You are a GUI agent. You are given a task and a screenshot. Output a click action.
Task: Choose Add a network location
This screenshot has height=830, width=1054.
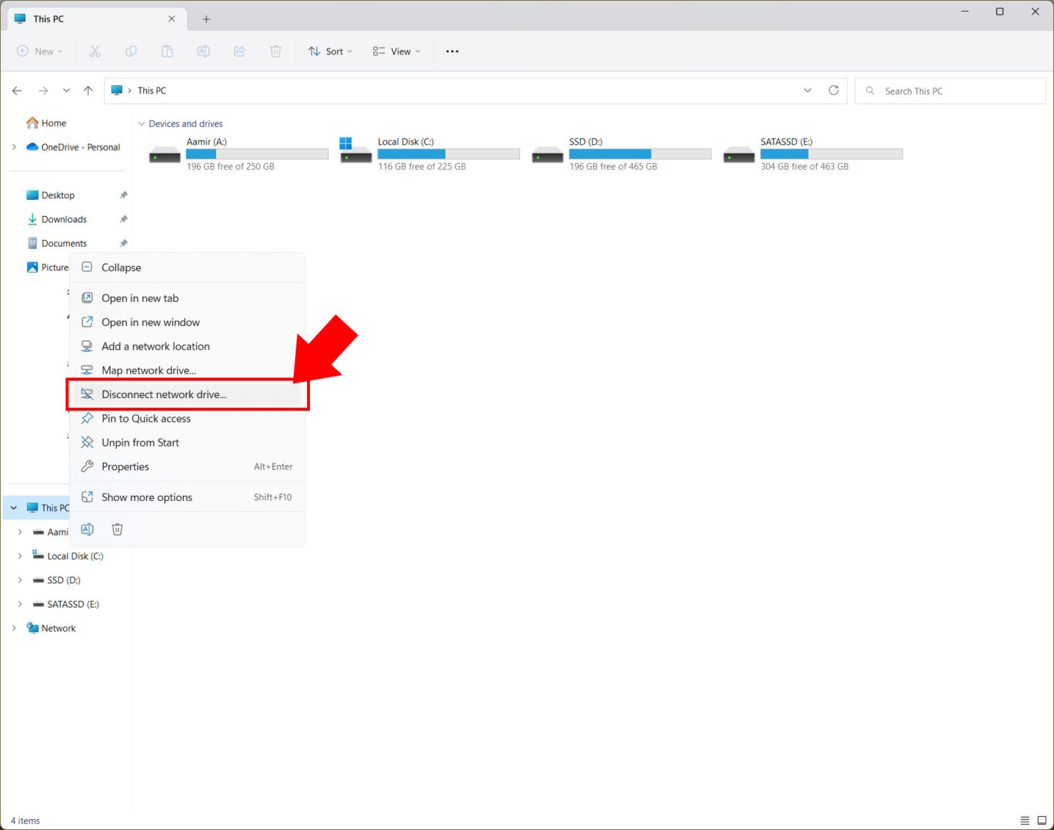click(187, 347)
